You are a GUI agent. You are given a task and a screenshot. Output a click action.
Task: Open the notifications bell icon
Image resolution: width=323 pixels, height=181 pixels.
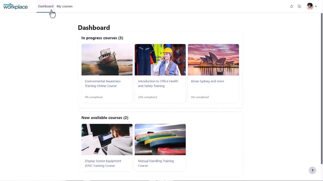291,6
